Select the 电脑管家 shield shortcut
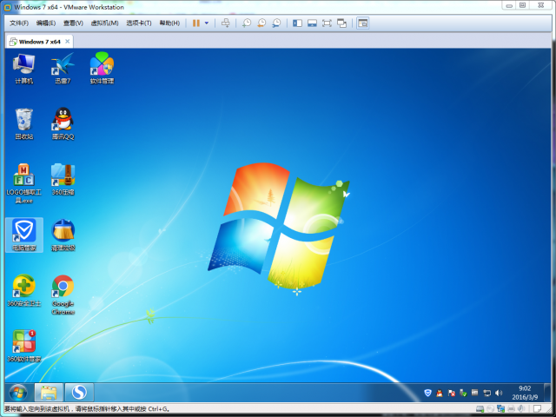The height and width of the screenshot is (417, 556). 24,235
